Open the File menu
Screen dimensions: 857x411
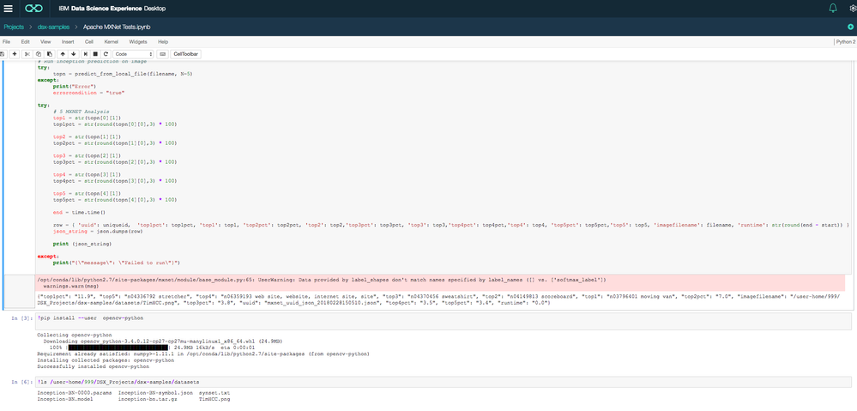(x=7, y=41)
